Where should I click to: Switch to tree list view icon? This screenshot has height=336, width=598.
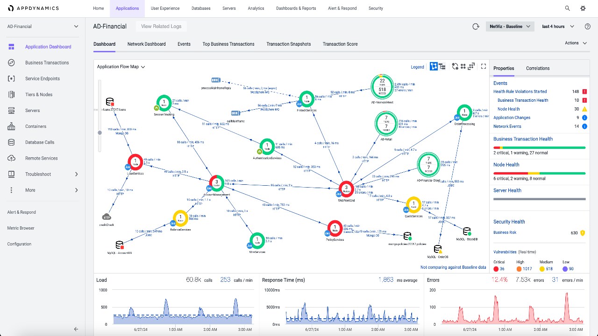pos(442,67)
